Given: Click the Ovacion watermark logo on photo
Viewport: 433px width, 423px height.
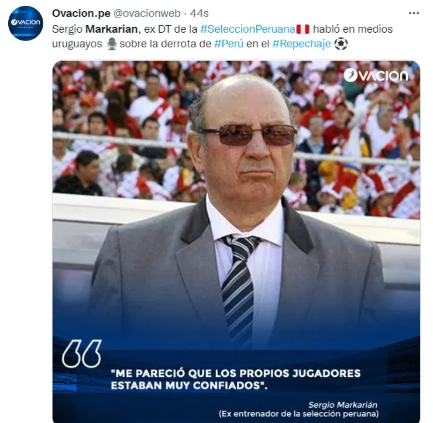Looking at the screenshot, I should coord(376,75).
